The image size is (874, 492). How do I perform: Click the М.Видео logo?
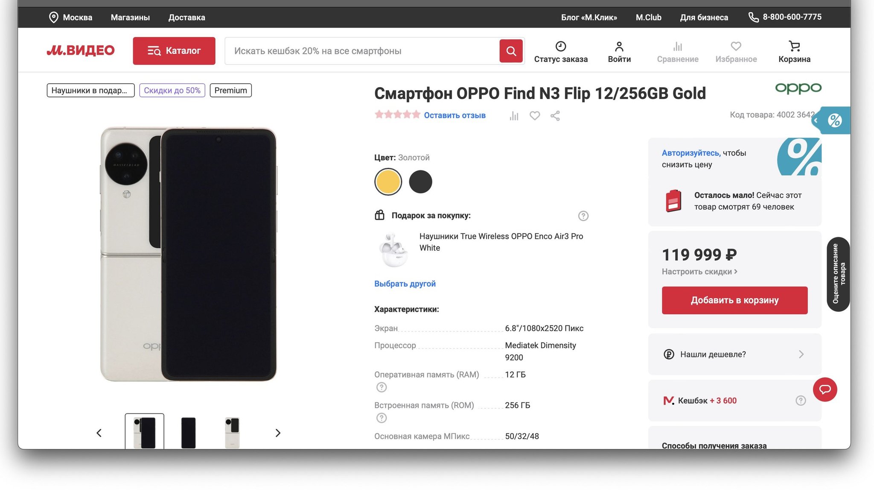click(x=81, y=50)
